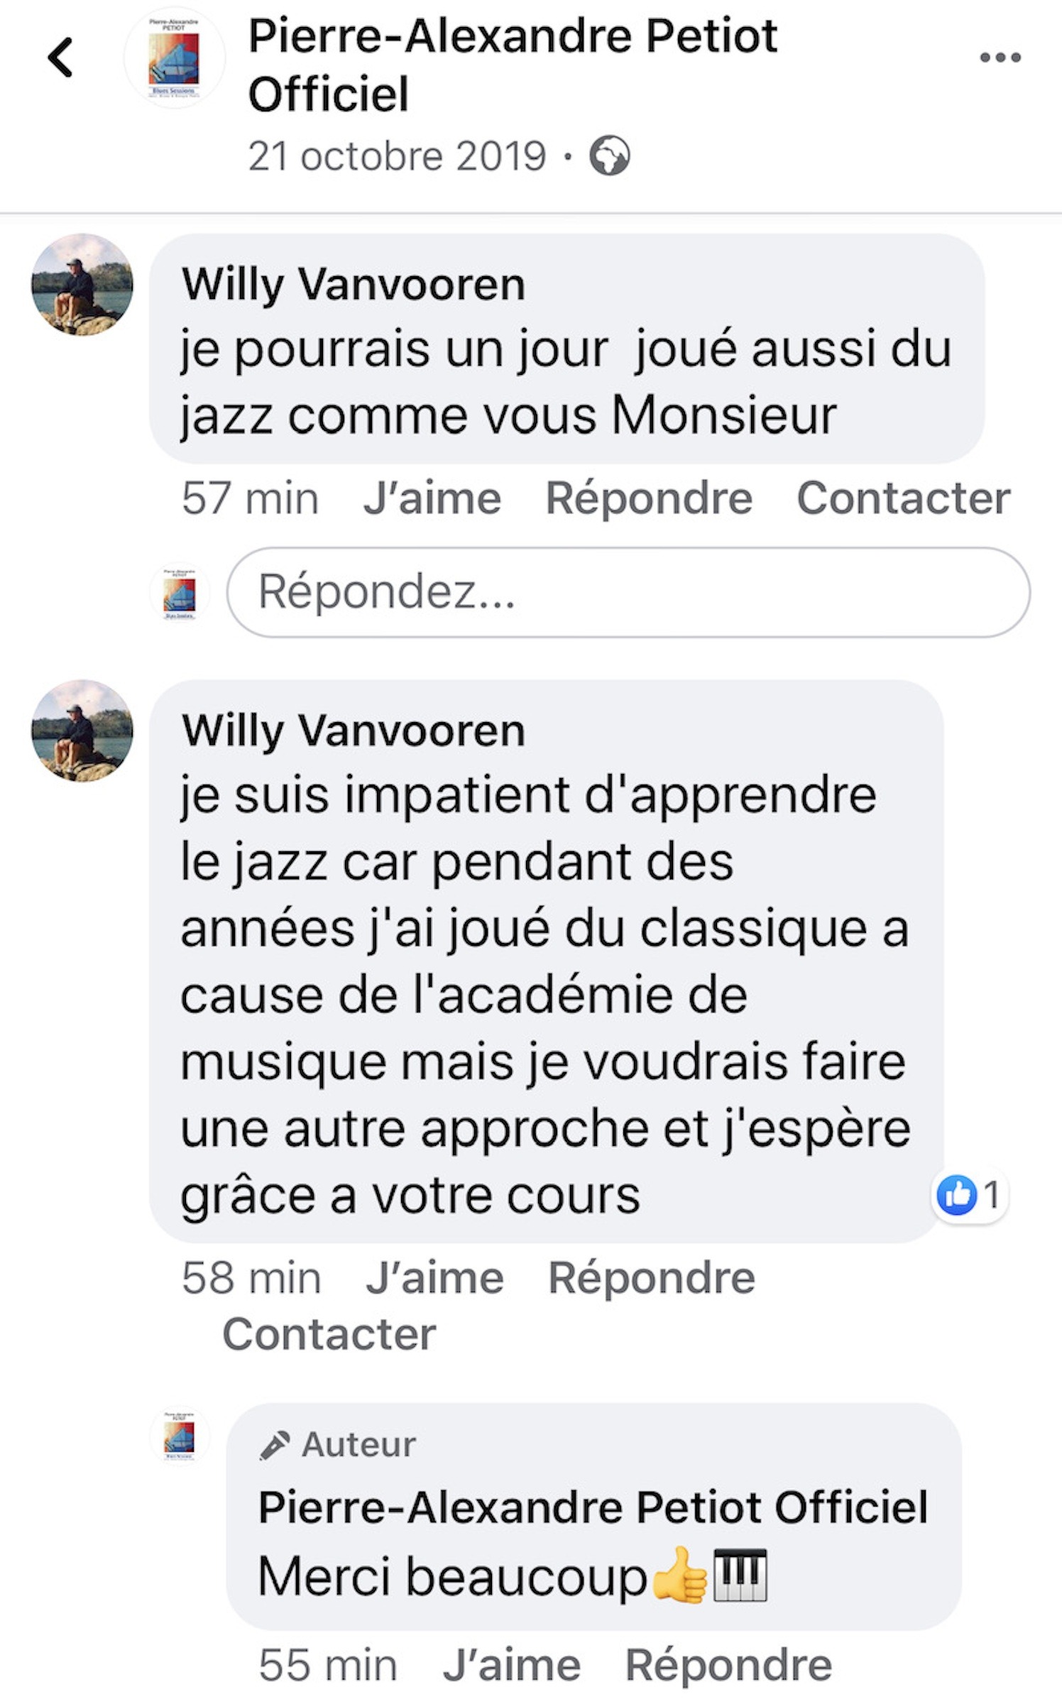
Task: Open Willy Vanvooren name on first comment
Action: pyautogui.click(x=354, y=285)
